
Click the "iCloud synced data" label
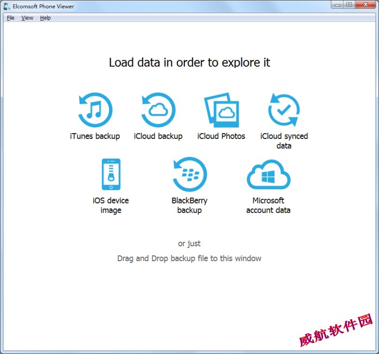click(284, 141)
